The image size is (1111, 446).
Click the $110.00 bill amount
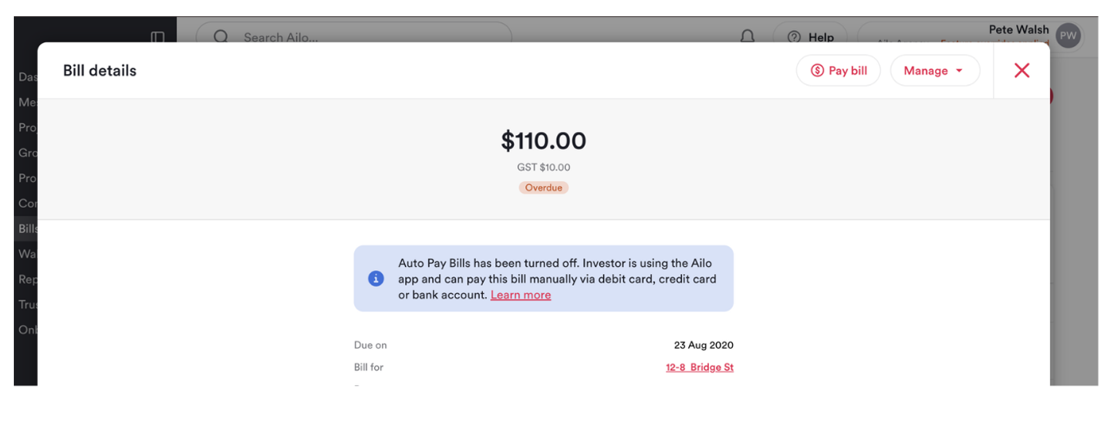tap(543, 140)
